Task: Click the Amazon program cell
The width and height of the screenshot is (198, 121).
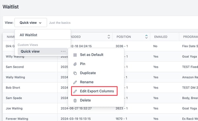Action: pyautogui.click(x=190, y=77)
